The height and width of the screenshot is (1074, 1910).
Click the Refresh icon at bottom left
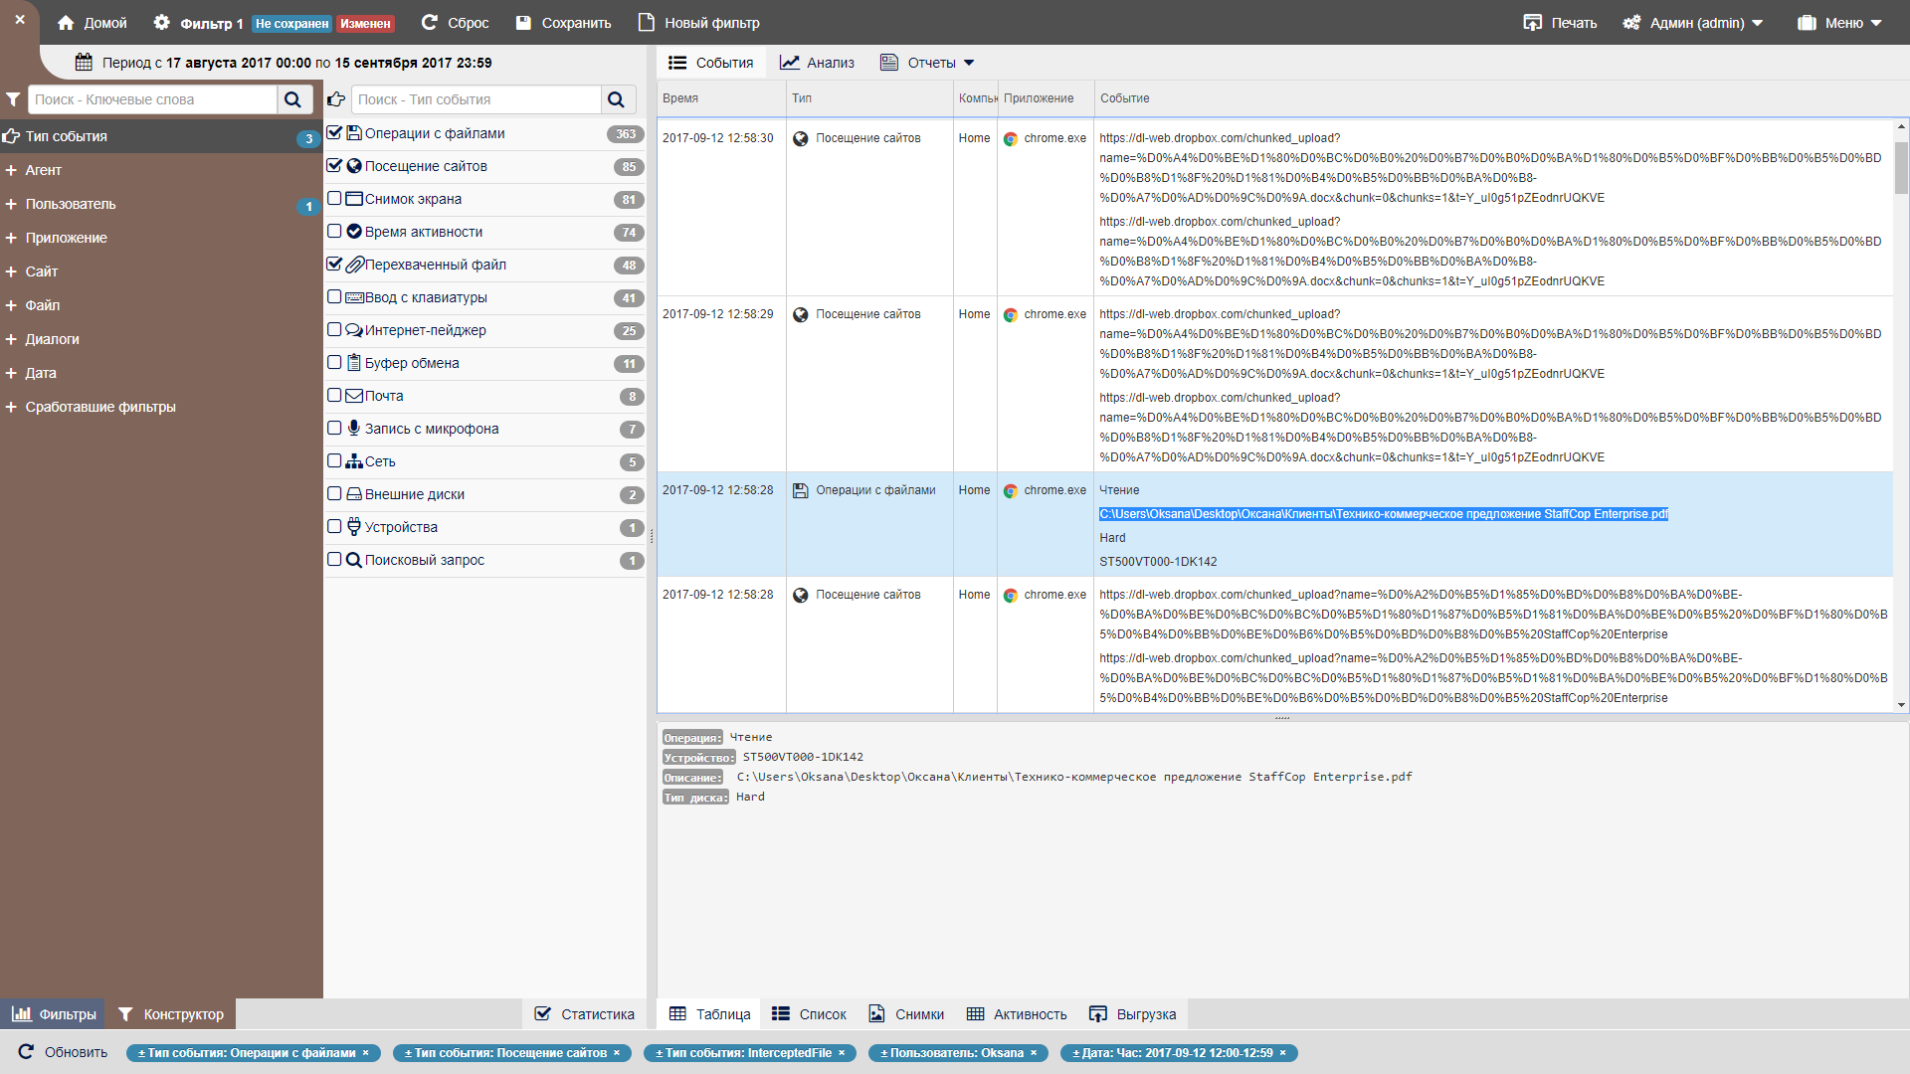pos(27,1052)
